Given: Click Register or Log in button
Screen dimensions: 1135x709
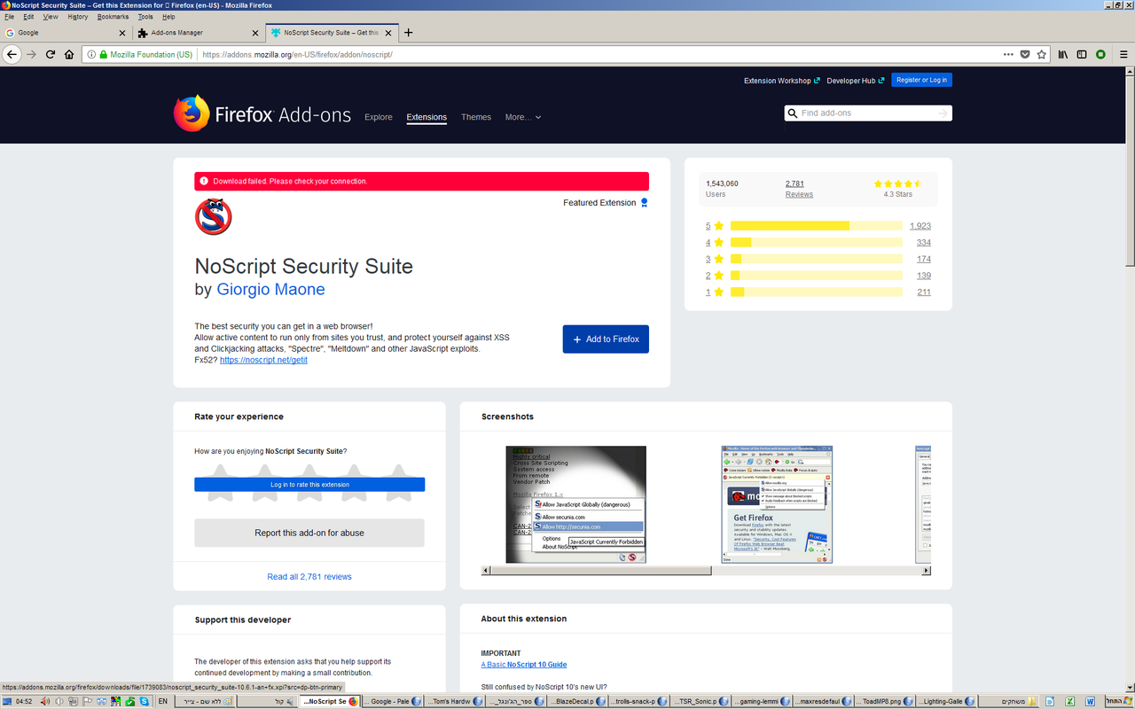Looking at the screenshot, I should [x=921, y=80].
